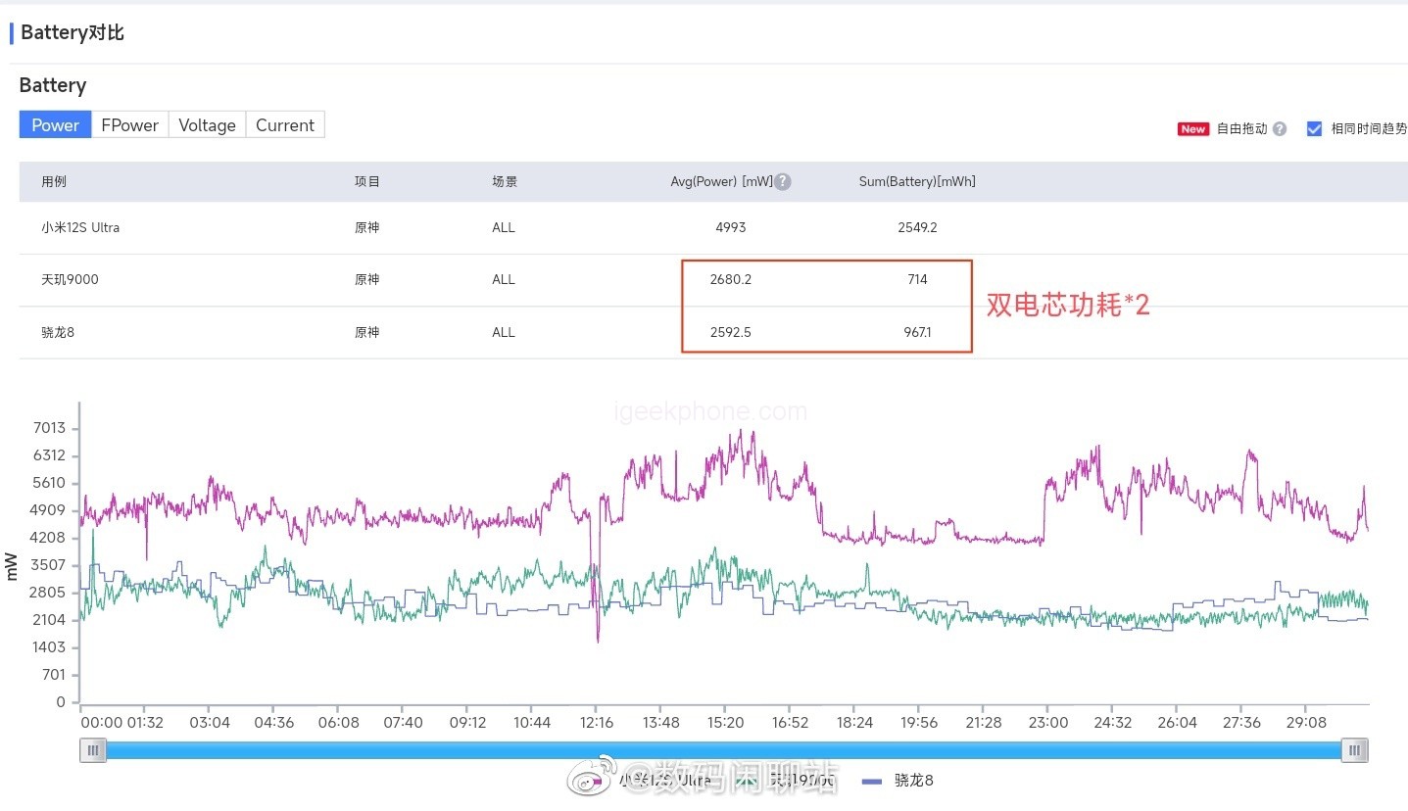Image resolution: width=1408 pixels, height=811 pixels.
Task: Open the Voltage tab
Action: click(x=207, y=125)
